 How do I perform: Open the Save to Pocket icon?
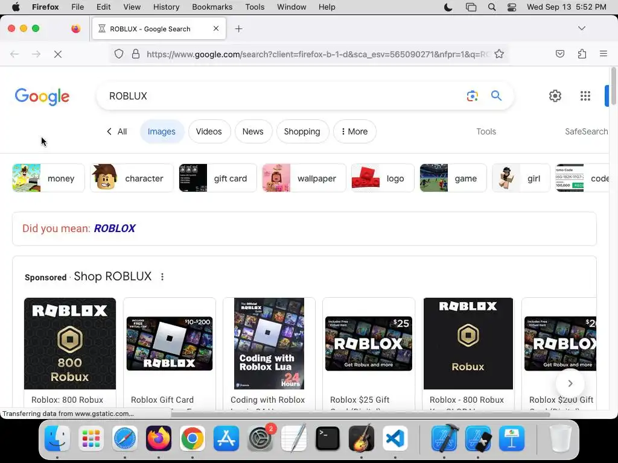(x=559, y=54)
